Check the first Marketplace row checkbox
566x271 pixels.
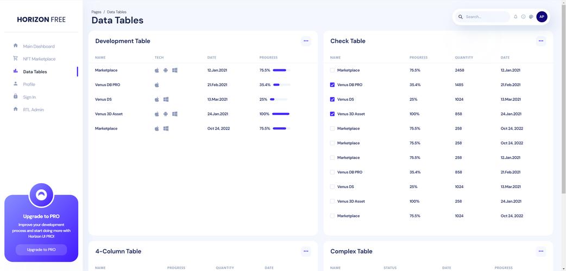point(332,70)
